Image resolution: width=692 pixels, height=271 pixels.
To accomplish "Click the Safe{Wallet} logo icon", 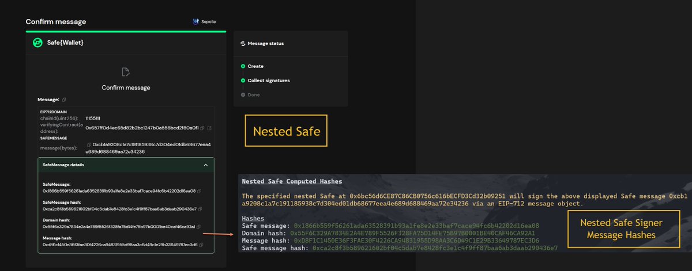I will click(38, 43).
